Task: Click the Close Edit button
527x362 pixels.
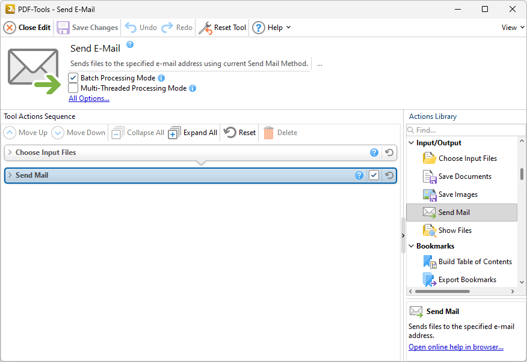Action: (x=27, y=28)
